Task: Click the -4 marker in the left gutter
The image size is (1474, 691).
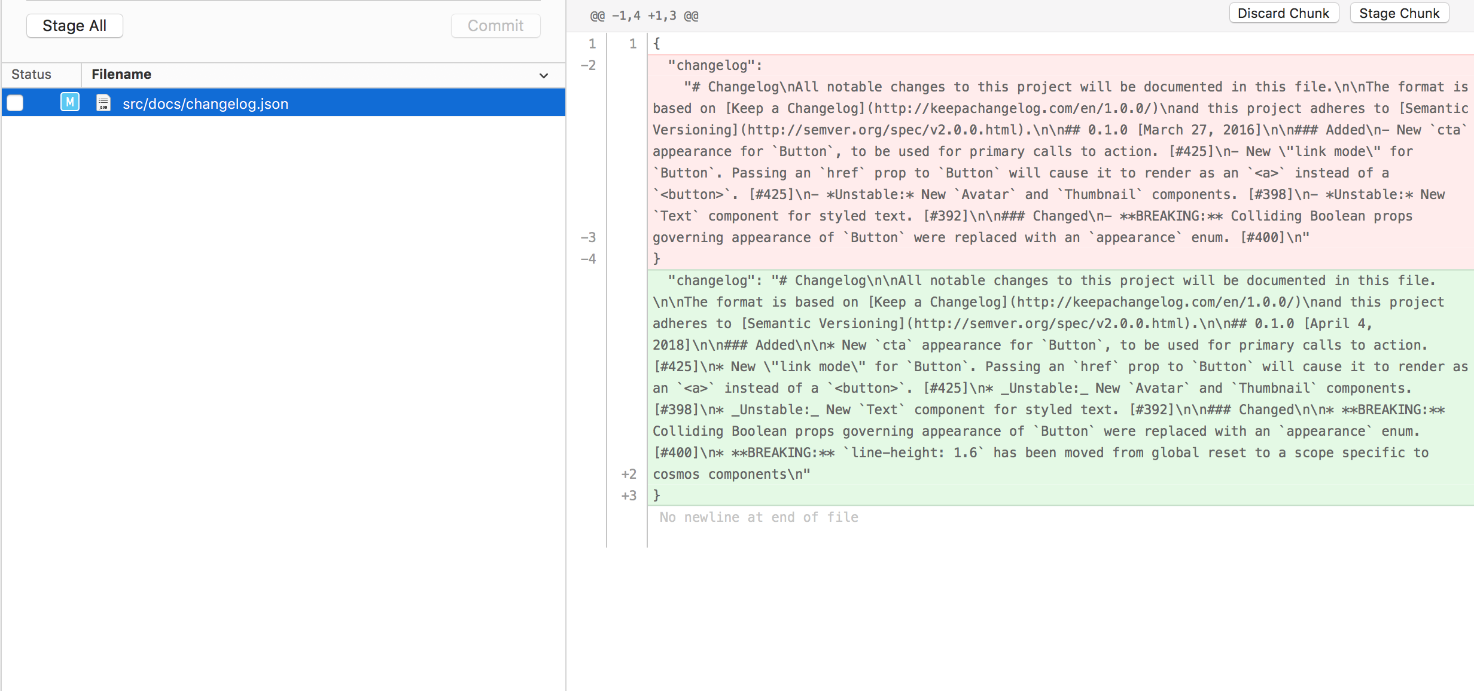Action: pyautogui.click(x=589, y=259)
